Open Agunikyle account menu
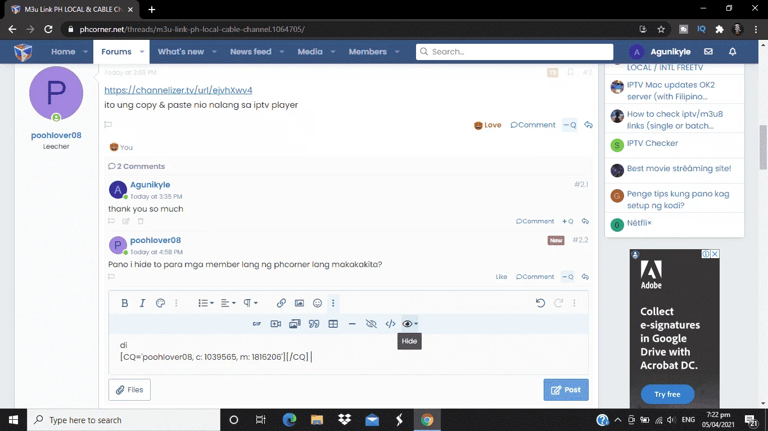 coord(660,52)
